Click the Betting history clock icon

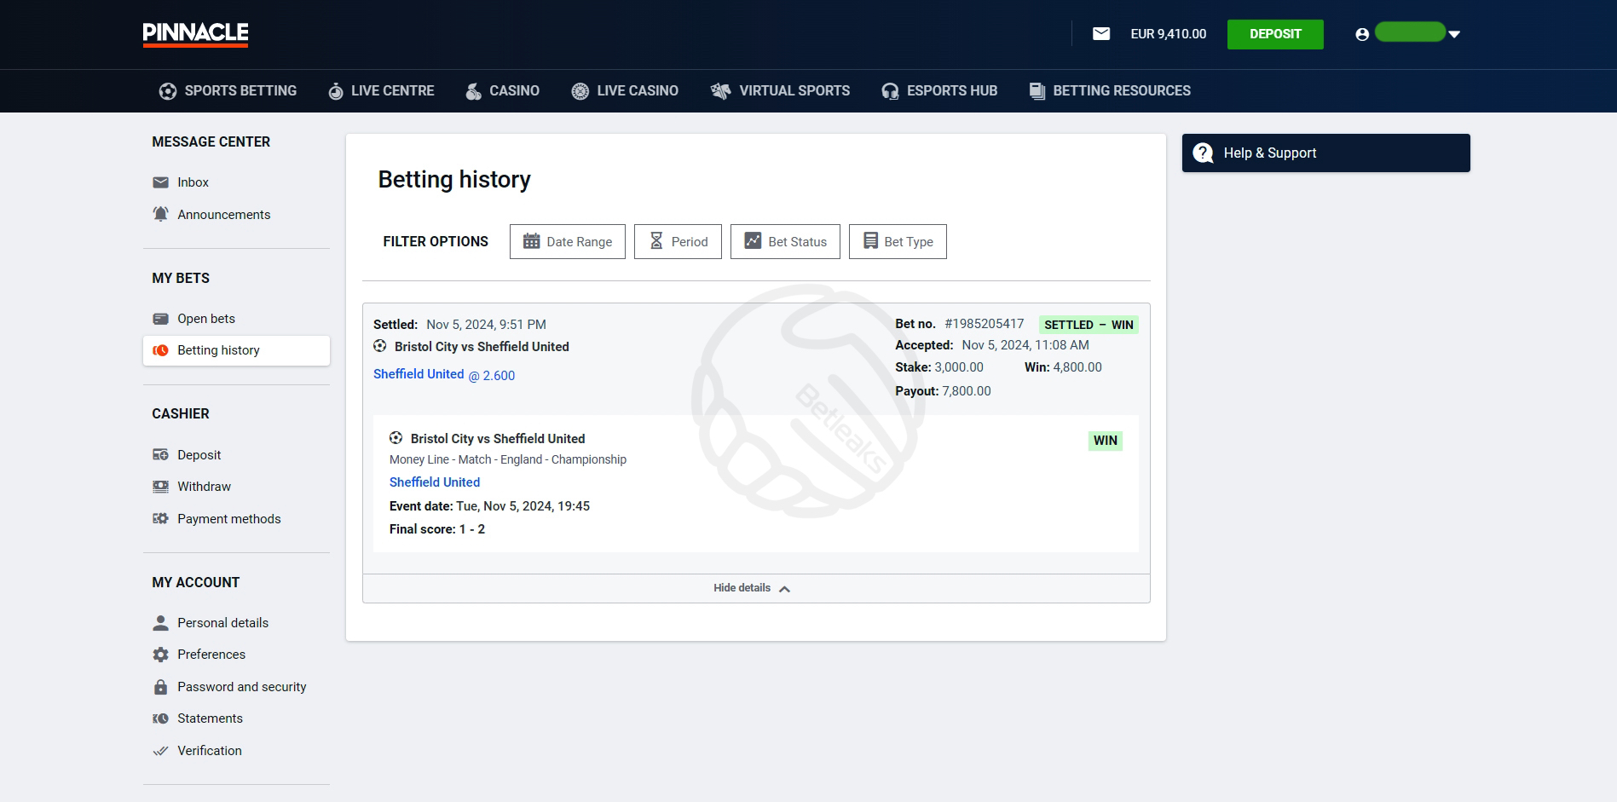160,350
